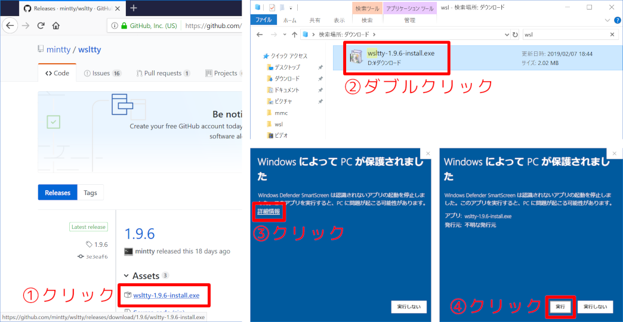
Task: Open the 検索 ribbon tab
Action: point(368,20)
